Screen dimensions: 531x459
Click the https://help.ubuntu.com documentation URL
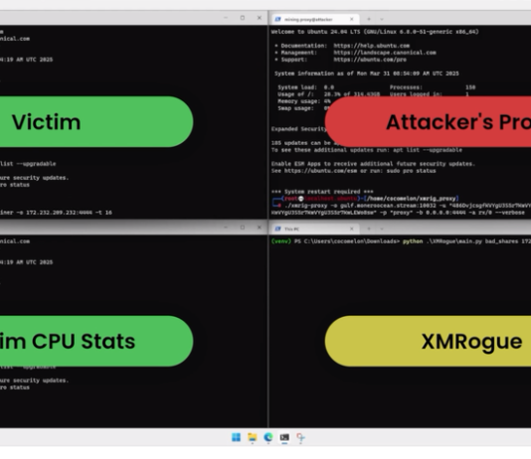[x=372, y=46]
